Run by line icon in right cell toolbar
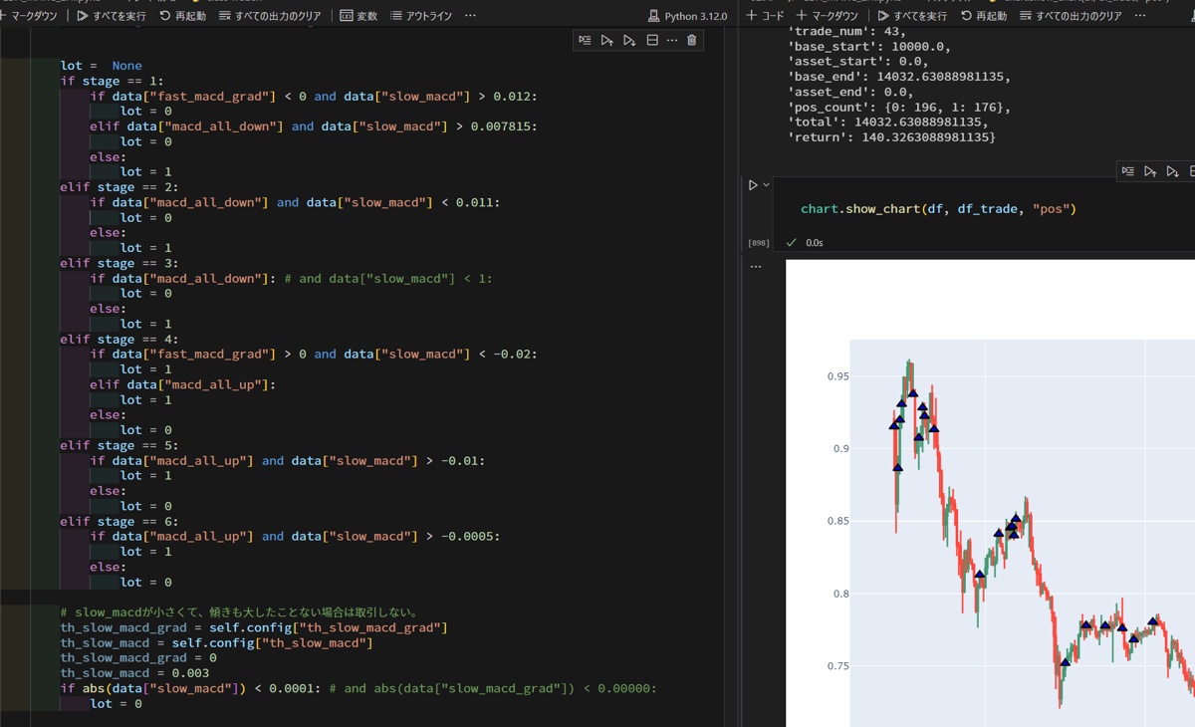1195x727 pixels. pyautogui.click(x=1127, y=171)
